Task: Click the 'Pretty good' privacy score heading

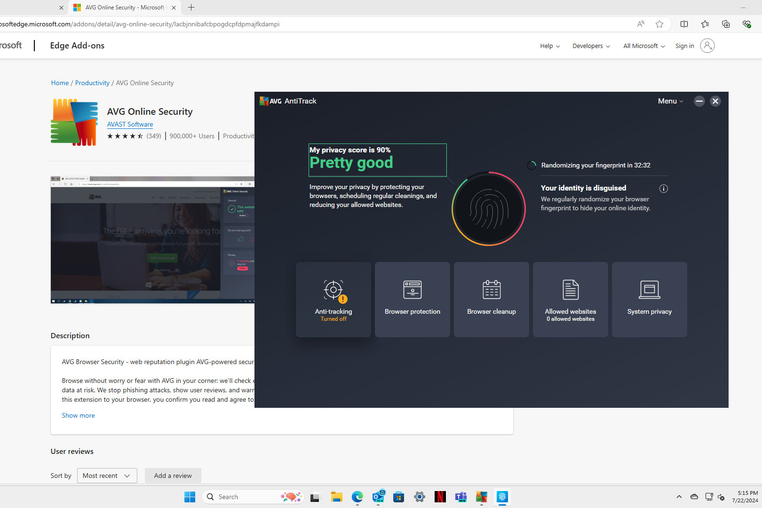Action: point(351,163)
